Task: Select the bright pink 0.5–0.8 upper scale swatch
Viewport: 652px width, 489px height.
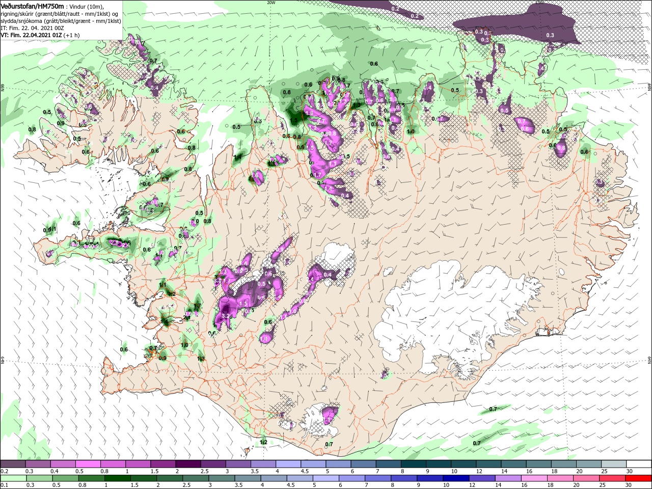Action: click(x=88, y=464)
